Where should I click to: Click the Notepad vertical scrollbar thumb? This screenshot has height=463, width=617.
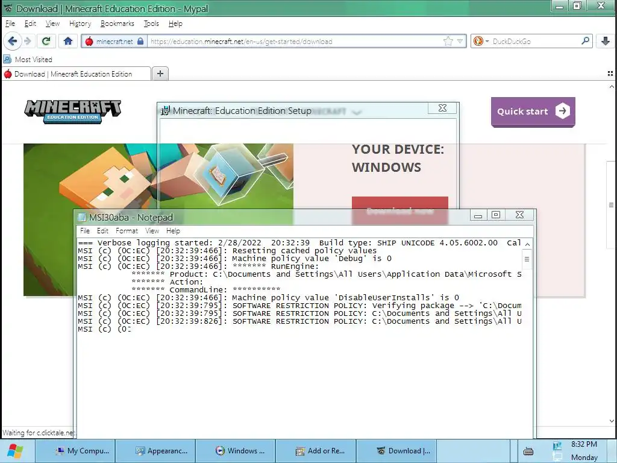click(x=527, y=259)
